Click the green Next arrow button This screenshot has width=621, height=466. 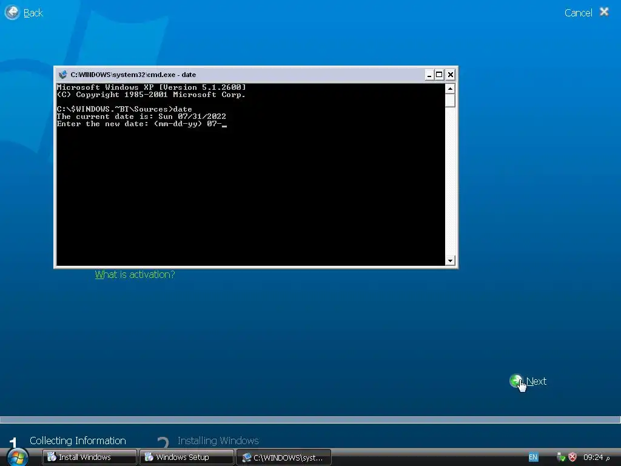tap(516, 381)
